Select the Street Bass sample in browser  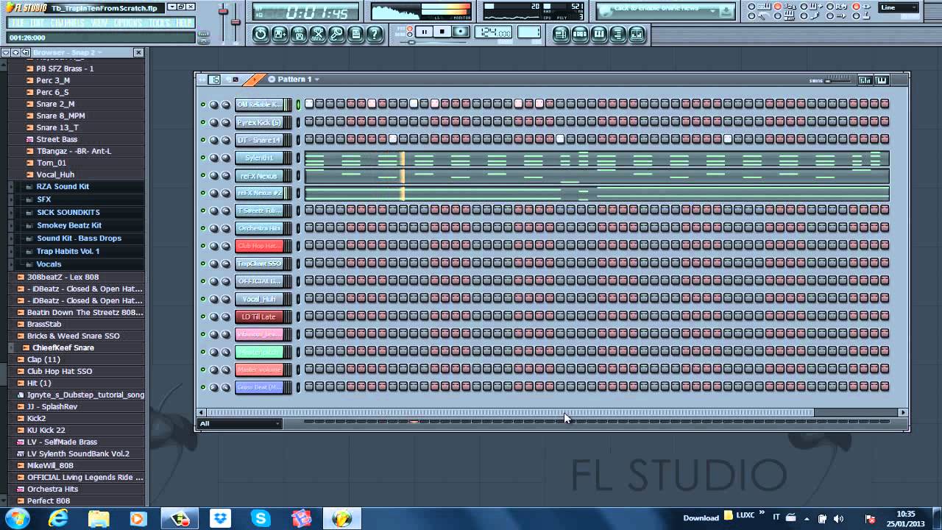point(57,139)
